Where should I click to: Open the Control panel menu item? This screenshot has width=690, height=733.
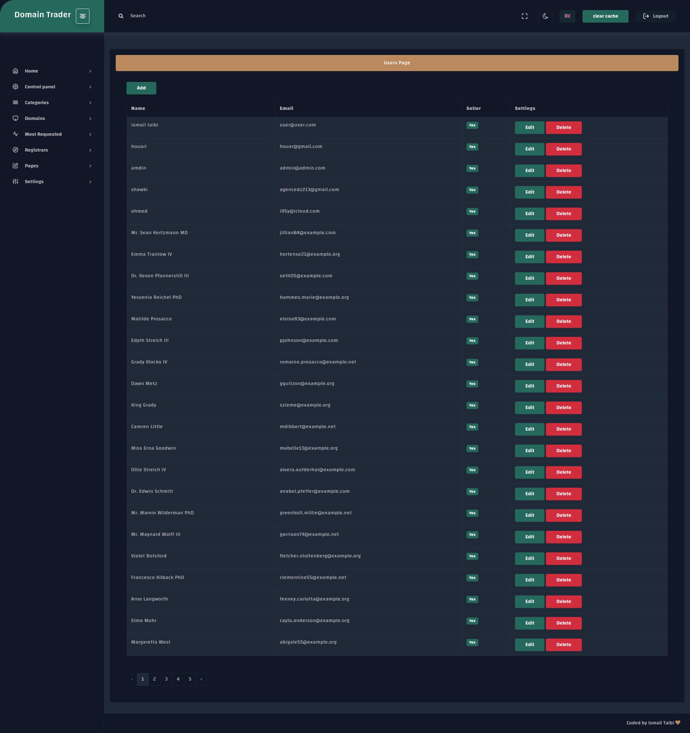point(52,87)
